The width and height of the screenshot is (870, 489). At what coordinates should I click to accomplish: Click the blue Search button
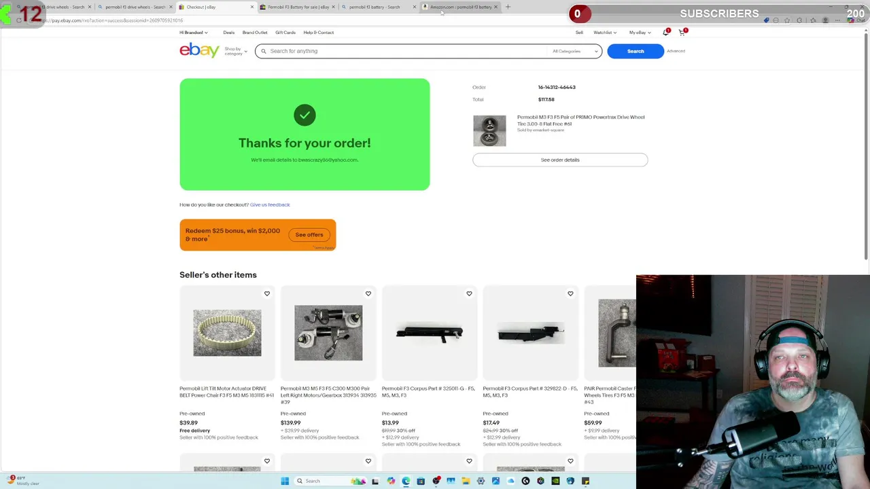tap(636, 51)
